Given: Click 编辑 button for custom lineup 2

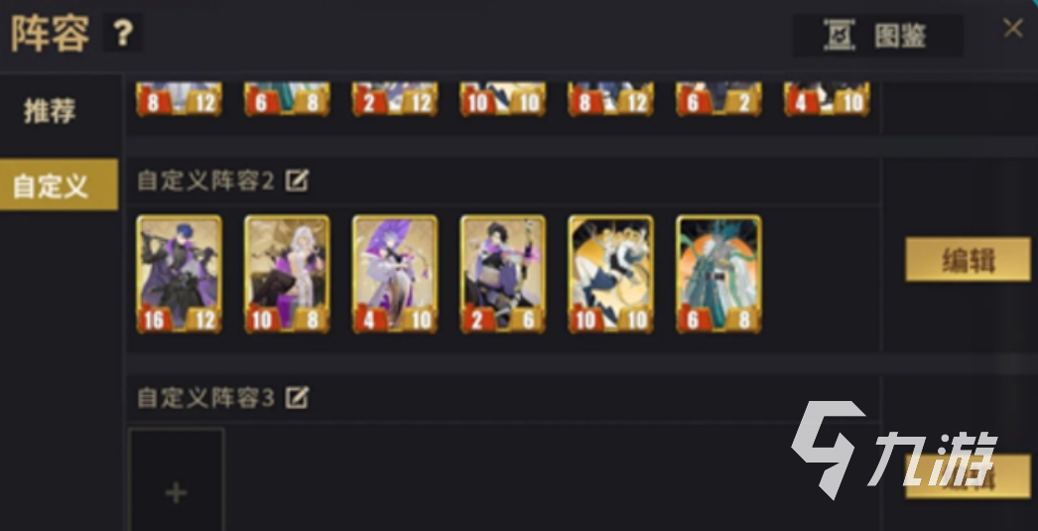Looking at the screenshot, I should (x=968, y=259).
